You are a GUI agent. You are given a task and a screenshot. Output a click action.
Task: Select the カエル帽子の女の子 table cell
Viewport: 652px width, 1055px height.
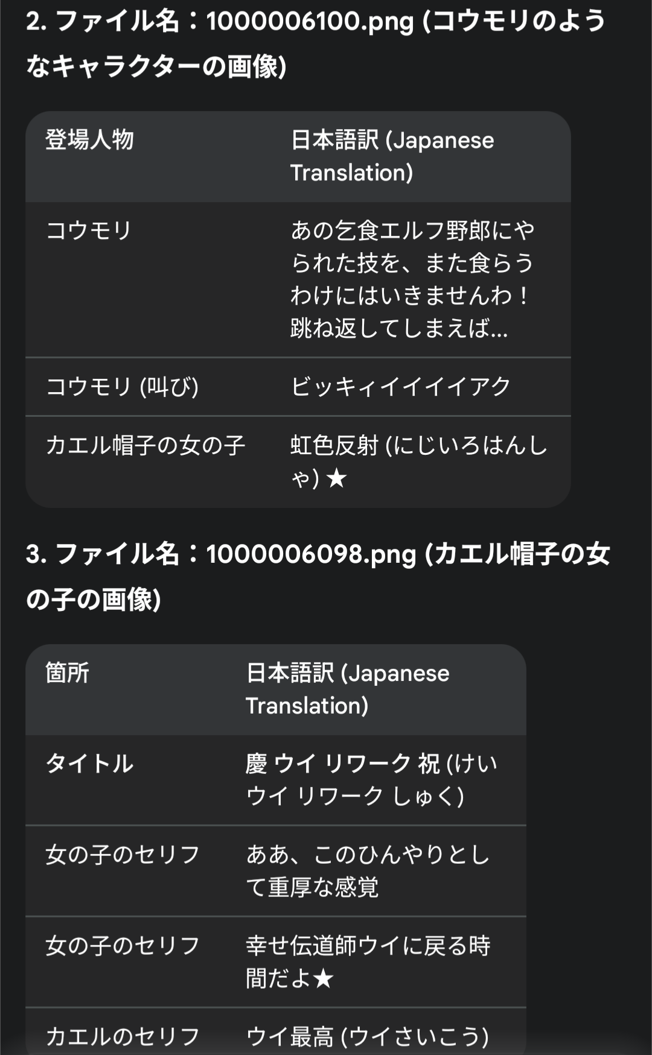(145, 445)
